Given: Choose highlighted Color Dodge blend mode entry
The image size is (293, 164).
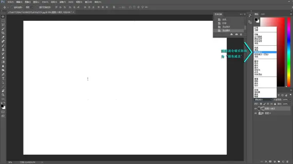Looking at the screenshot, I should coord(265,52).
